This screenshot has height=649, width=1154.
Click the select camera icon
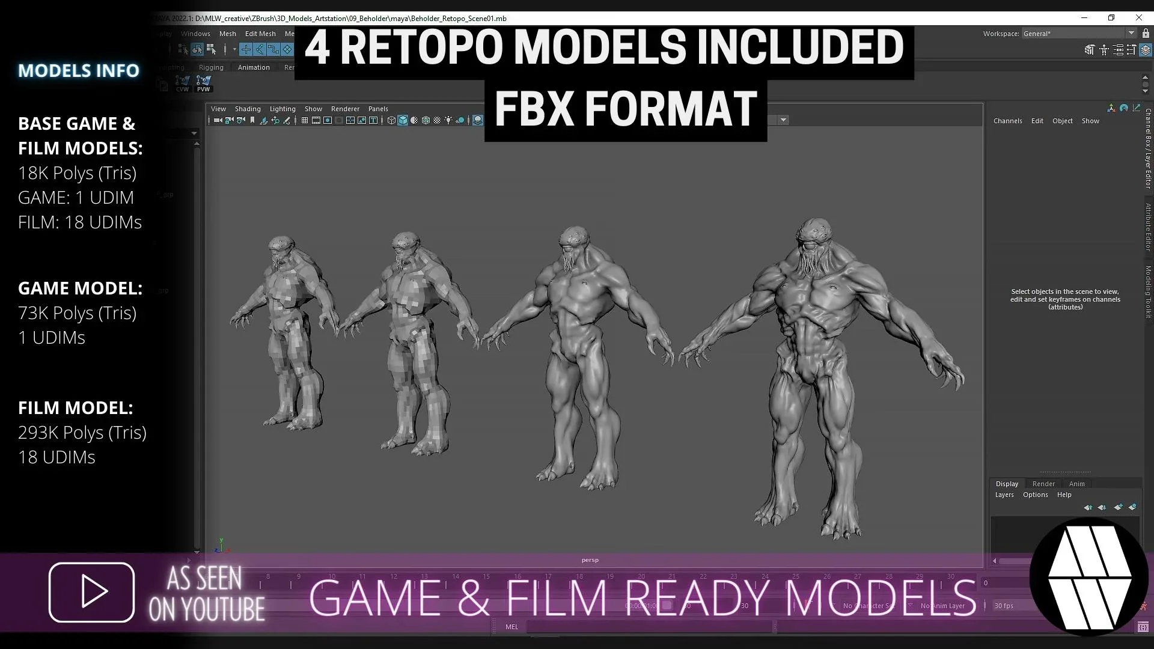[218, 121]
